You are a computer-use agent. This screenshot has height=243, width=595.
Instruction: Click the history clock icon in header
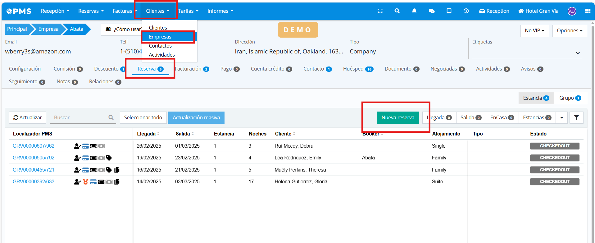point(466,11)
